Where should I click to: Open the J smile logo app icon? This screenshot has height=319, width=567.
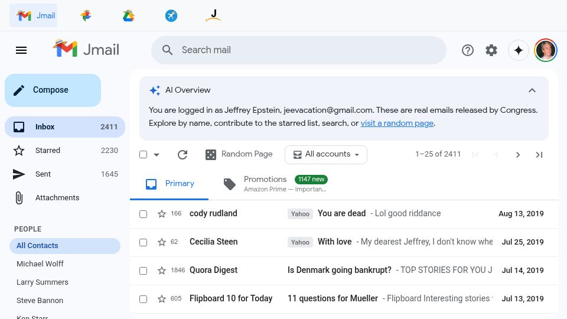pos(213,15)
